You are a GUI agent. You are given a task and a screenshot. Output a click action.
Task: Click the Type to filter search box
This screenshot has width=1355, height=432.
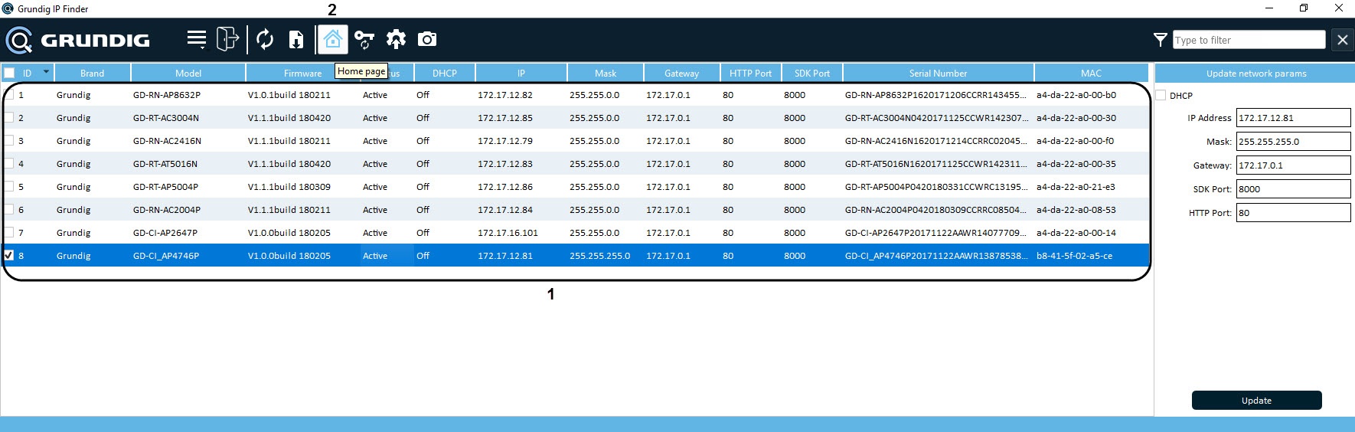click(1249, 40)
